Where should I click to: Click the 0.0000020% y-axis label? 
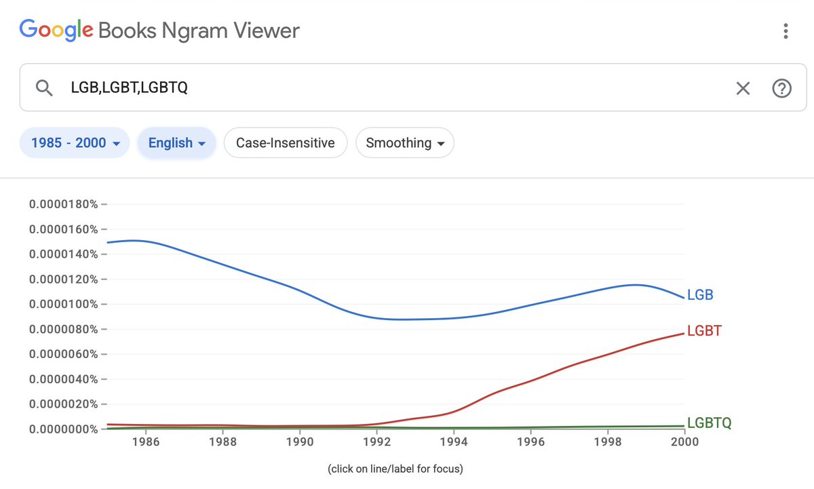(64, 404)
